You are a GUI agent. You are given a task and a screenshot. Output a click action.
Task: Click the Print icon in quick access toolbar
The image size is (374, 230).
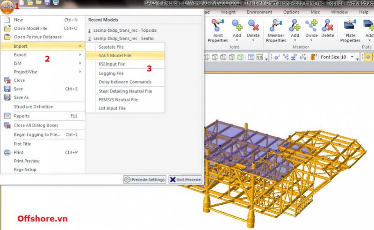coord(56,3)
